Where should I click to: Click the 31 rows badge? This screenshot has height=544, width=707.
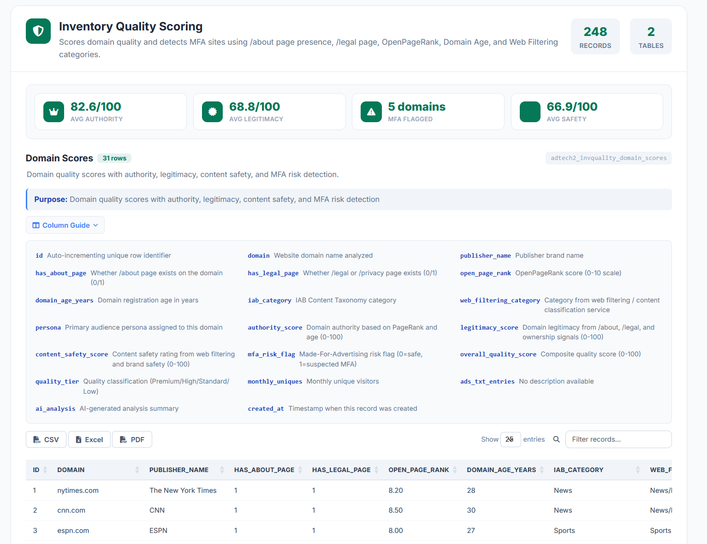[114, 158]
